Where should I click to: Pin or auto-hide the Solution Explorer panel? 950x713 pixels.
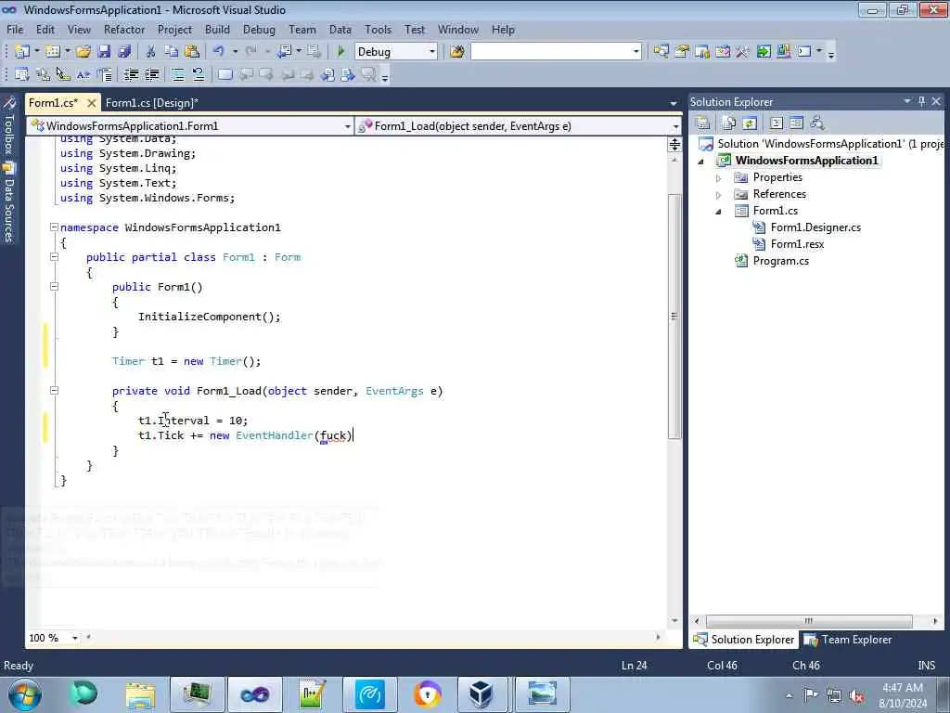pos(921,101)
